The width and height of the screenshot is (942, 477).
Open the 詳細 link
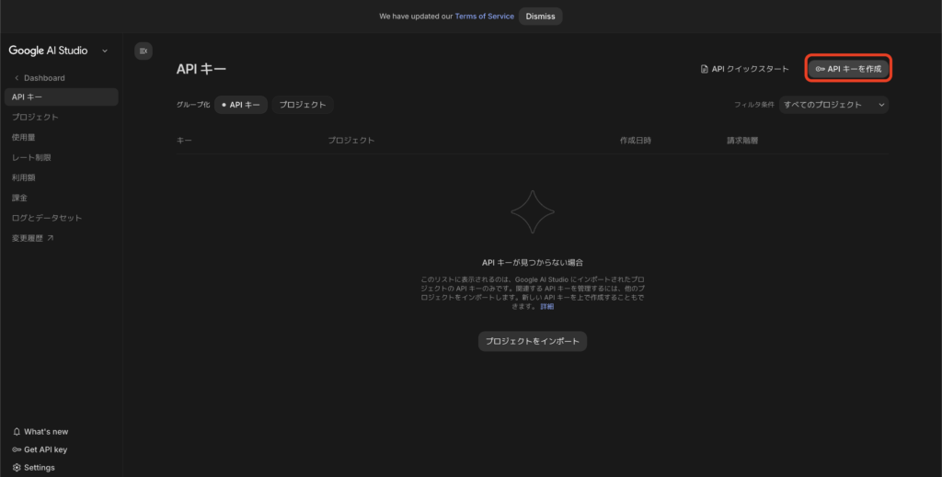tap(546, 307)
